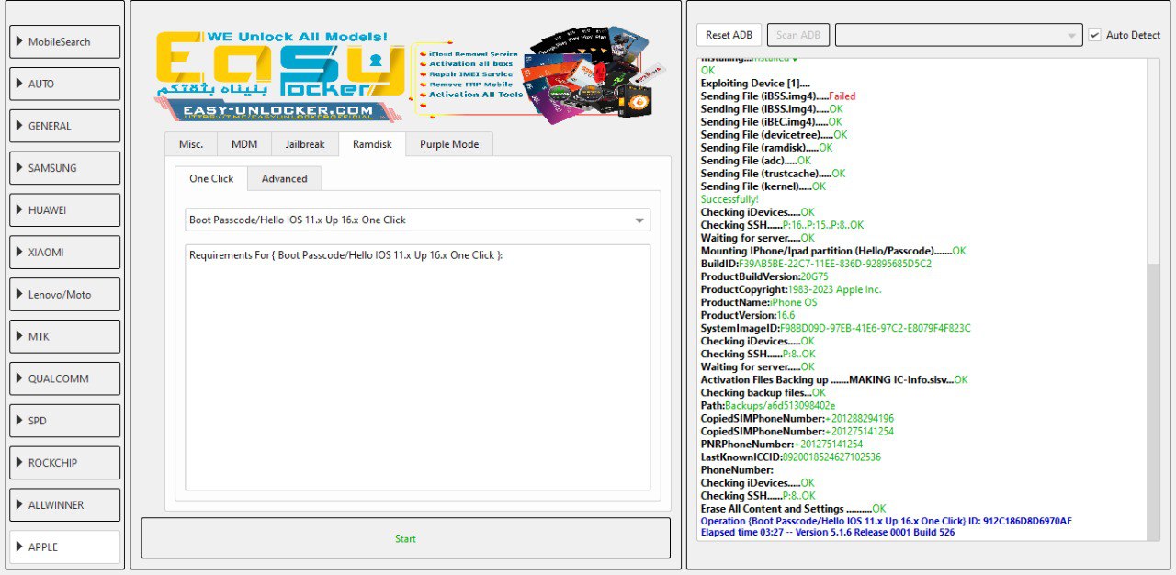Click the SystemImageID log line
Screen dimensions: 1176x575
[x=835, y=328]
